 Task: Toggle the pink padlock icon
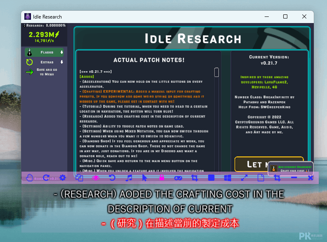point(161,177)
